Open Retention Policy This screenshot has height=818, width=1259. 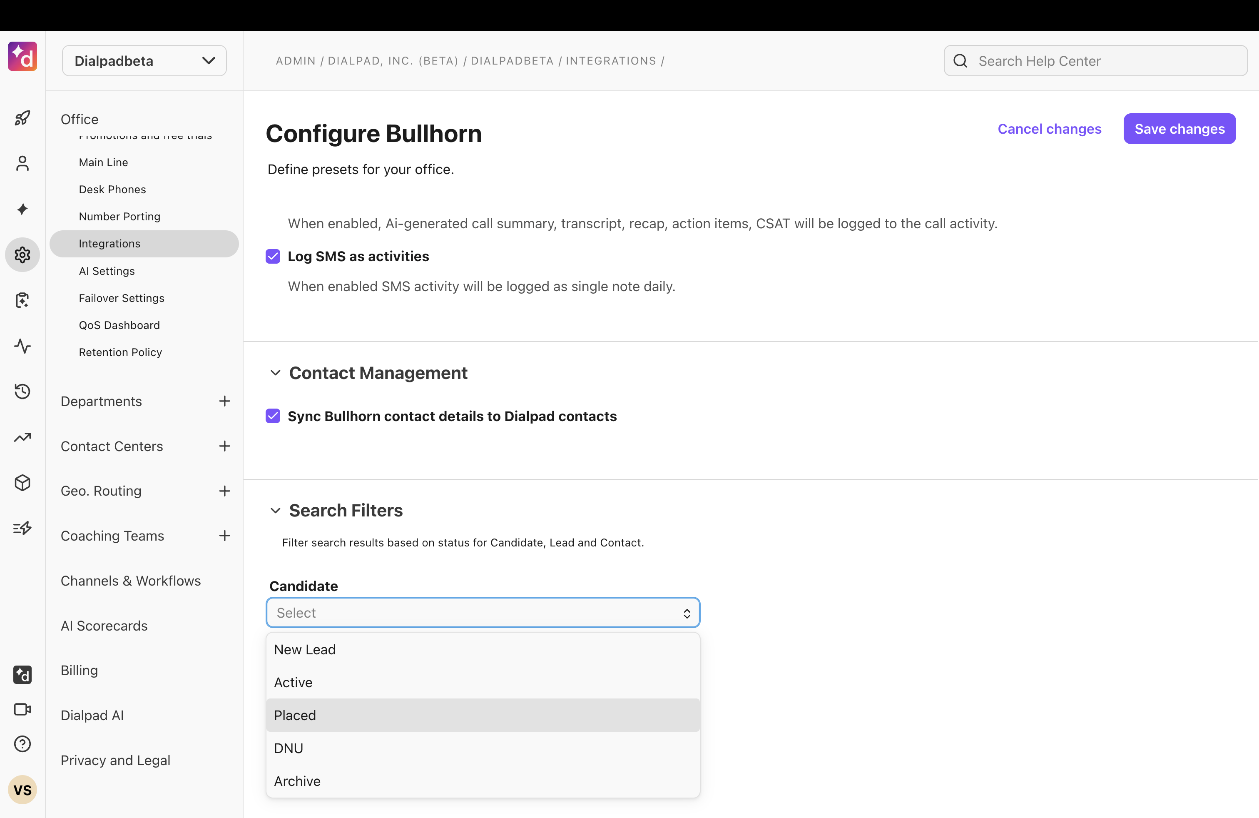(x=120, y=352)
